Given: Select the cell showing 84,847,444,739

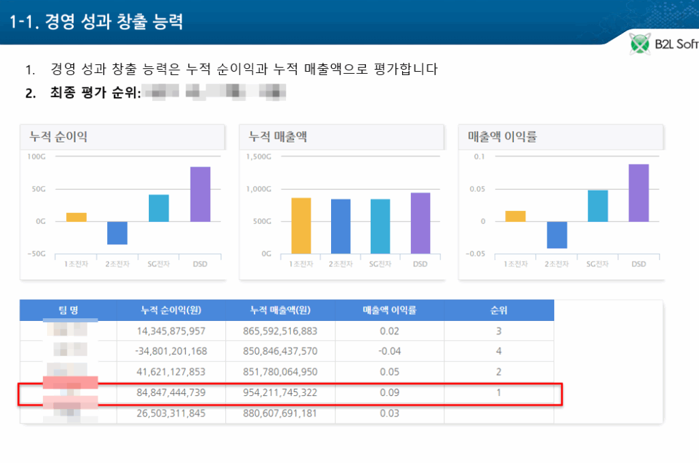Looking at the screenshot, I should pos(171,393).
